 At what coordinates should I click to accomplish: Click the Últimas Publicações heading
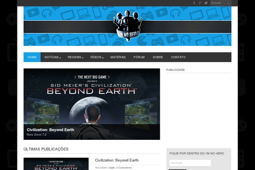click(46, 149)
